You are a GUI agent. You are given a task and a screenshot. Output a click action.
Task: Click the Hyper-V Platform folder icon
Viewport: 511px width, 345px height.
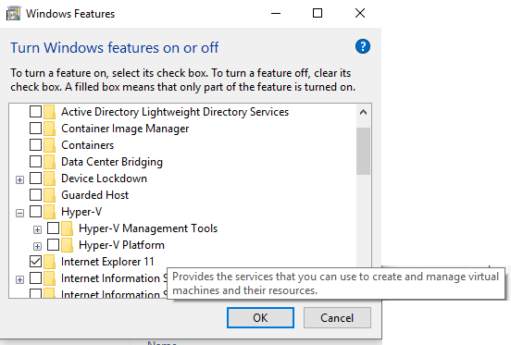(68, 245)
